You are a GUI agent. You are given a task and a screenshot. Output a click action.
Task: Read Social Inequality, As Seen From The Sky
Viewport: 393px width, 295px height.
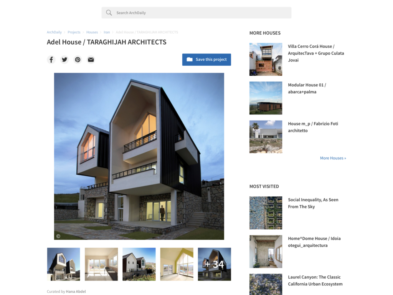click(313, 203)
